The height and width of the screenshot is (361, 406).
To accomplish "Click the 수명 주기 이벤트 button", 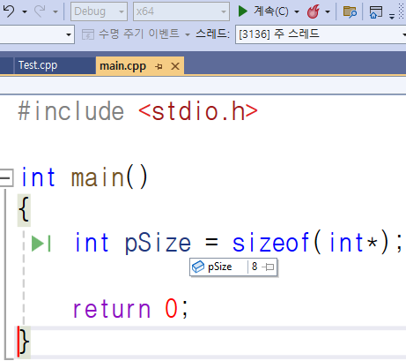I will (130, 34).
